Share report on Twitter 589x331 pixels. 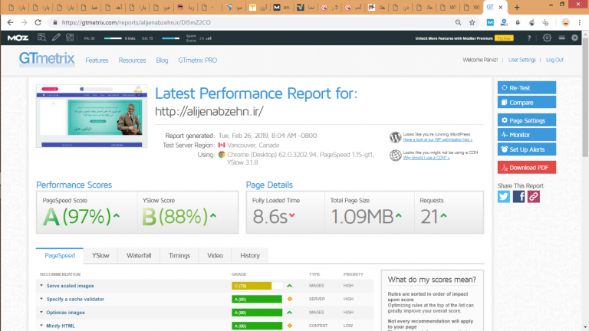pos(504,197)
